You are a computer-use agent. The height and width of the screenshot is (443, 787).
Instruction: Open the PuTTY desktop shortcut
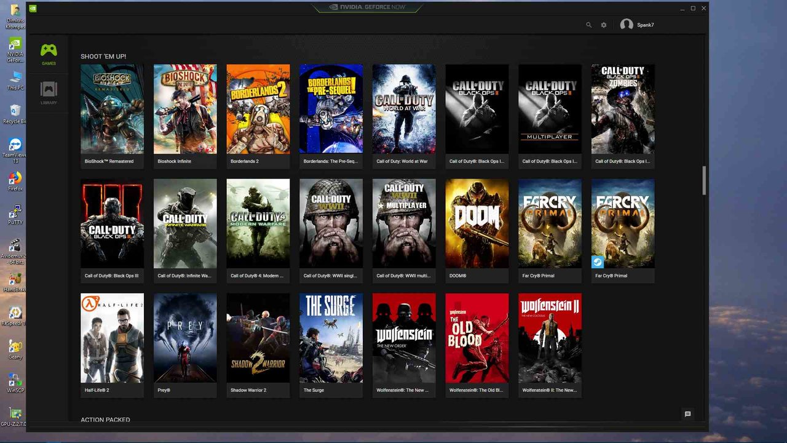(x=15, y=215)
